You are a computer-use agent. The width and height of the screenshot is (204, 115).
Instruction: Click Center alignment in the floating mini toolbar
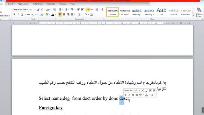point(137,95)
